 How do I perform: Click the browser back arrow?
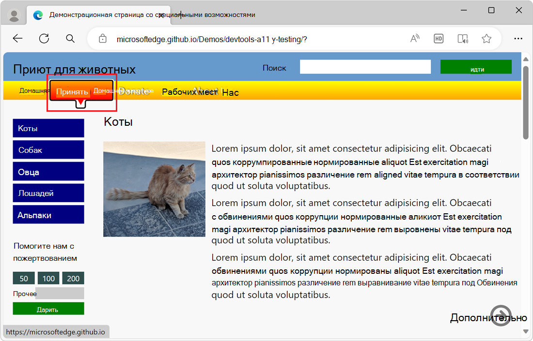click(17, 38)
